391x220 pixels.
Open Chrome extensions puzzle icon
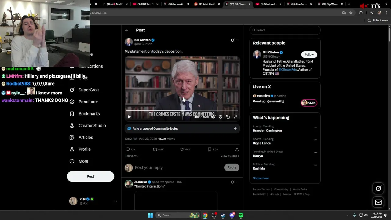[x=361, y=13]
